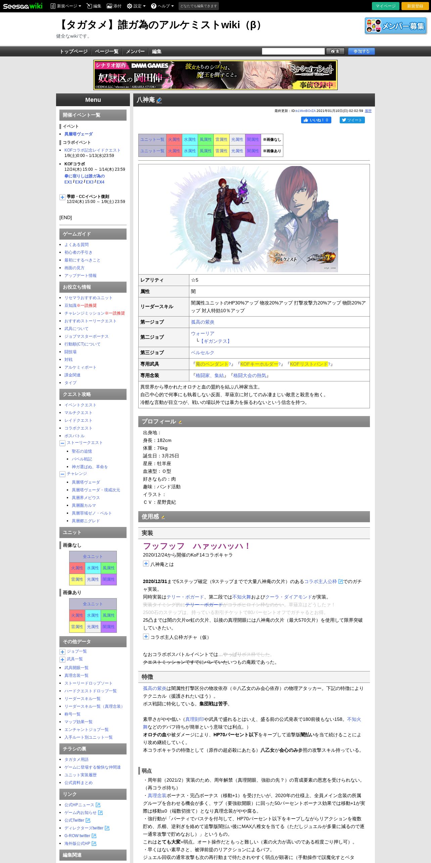Image resolution: width=431 pixels, height=863 pixels.
Task: Open the 履歴 history link
Action: (368, 111)
